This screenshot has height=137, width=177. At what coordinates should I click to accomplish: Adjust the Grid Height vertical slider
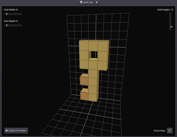tap(170, 21)
